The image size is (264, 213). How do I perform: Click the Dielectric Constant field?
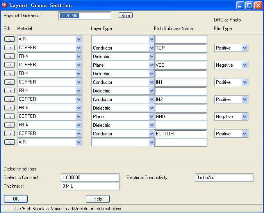pos(90,177)
